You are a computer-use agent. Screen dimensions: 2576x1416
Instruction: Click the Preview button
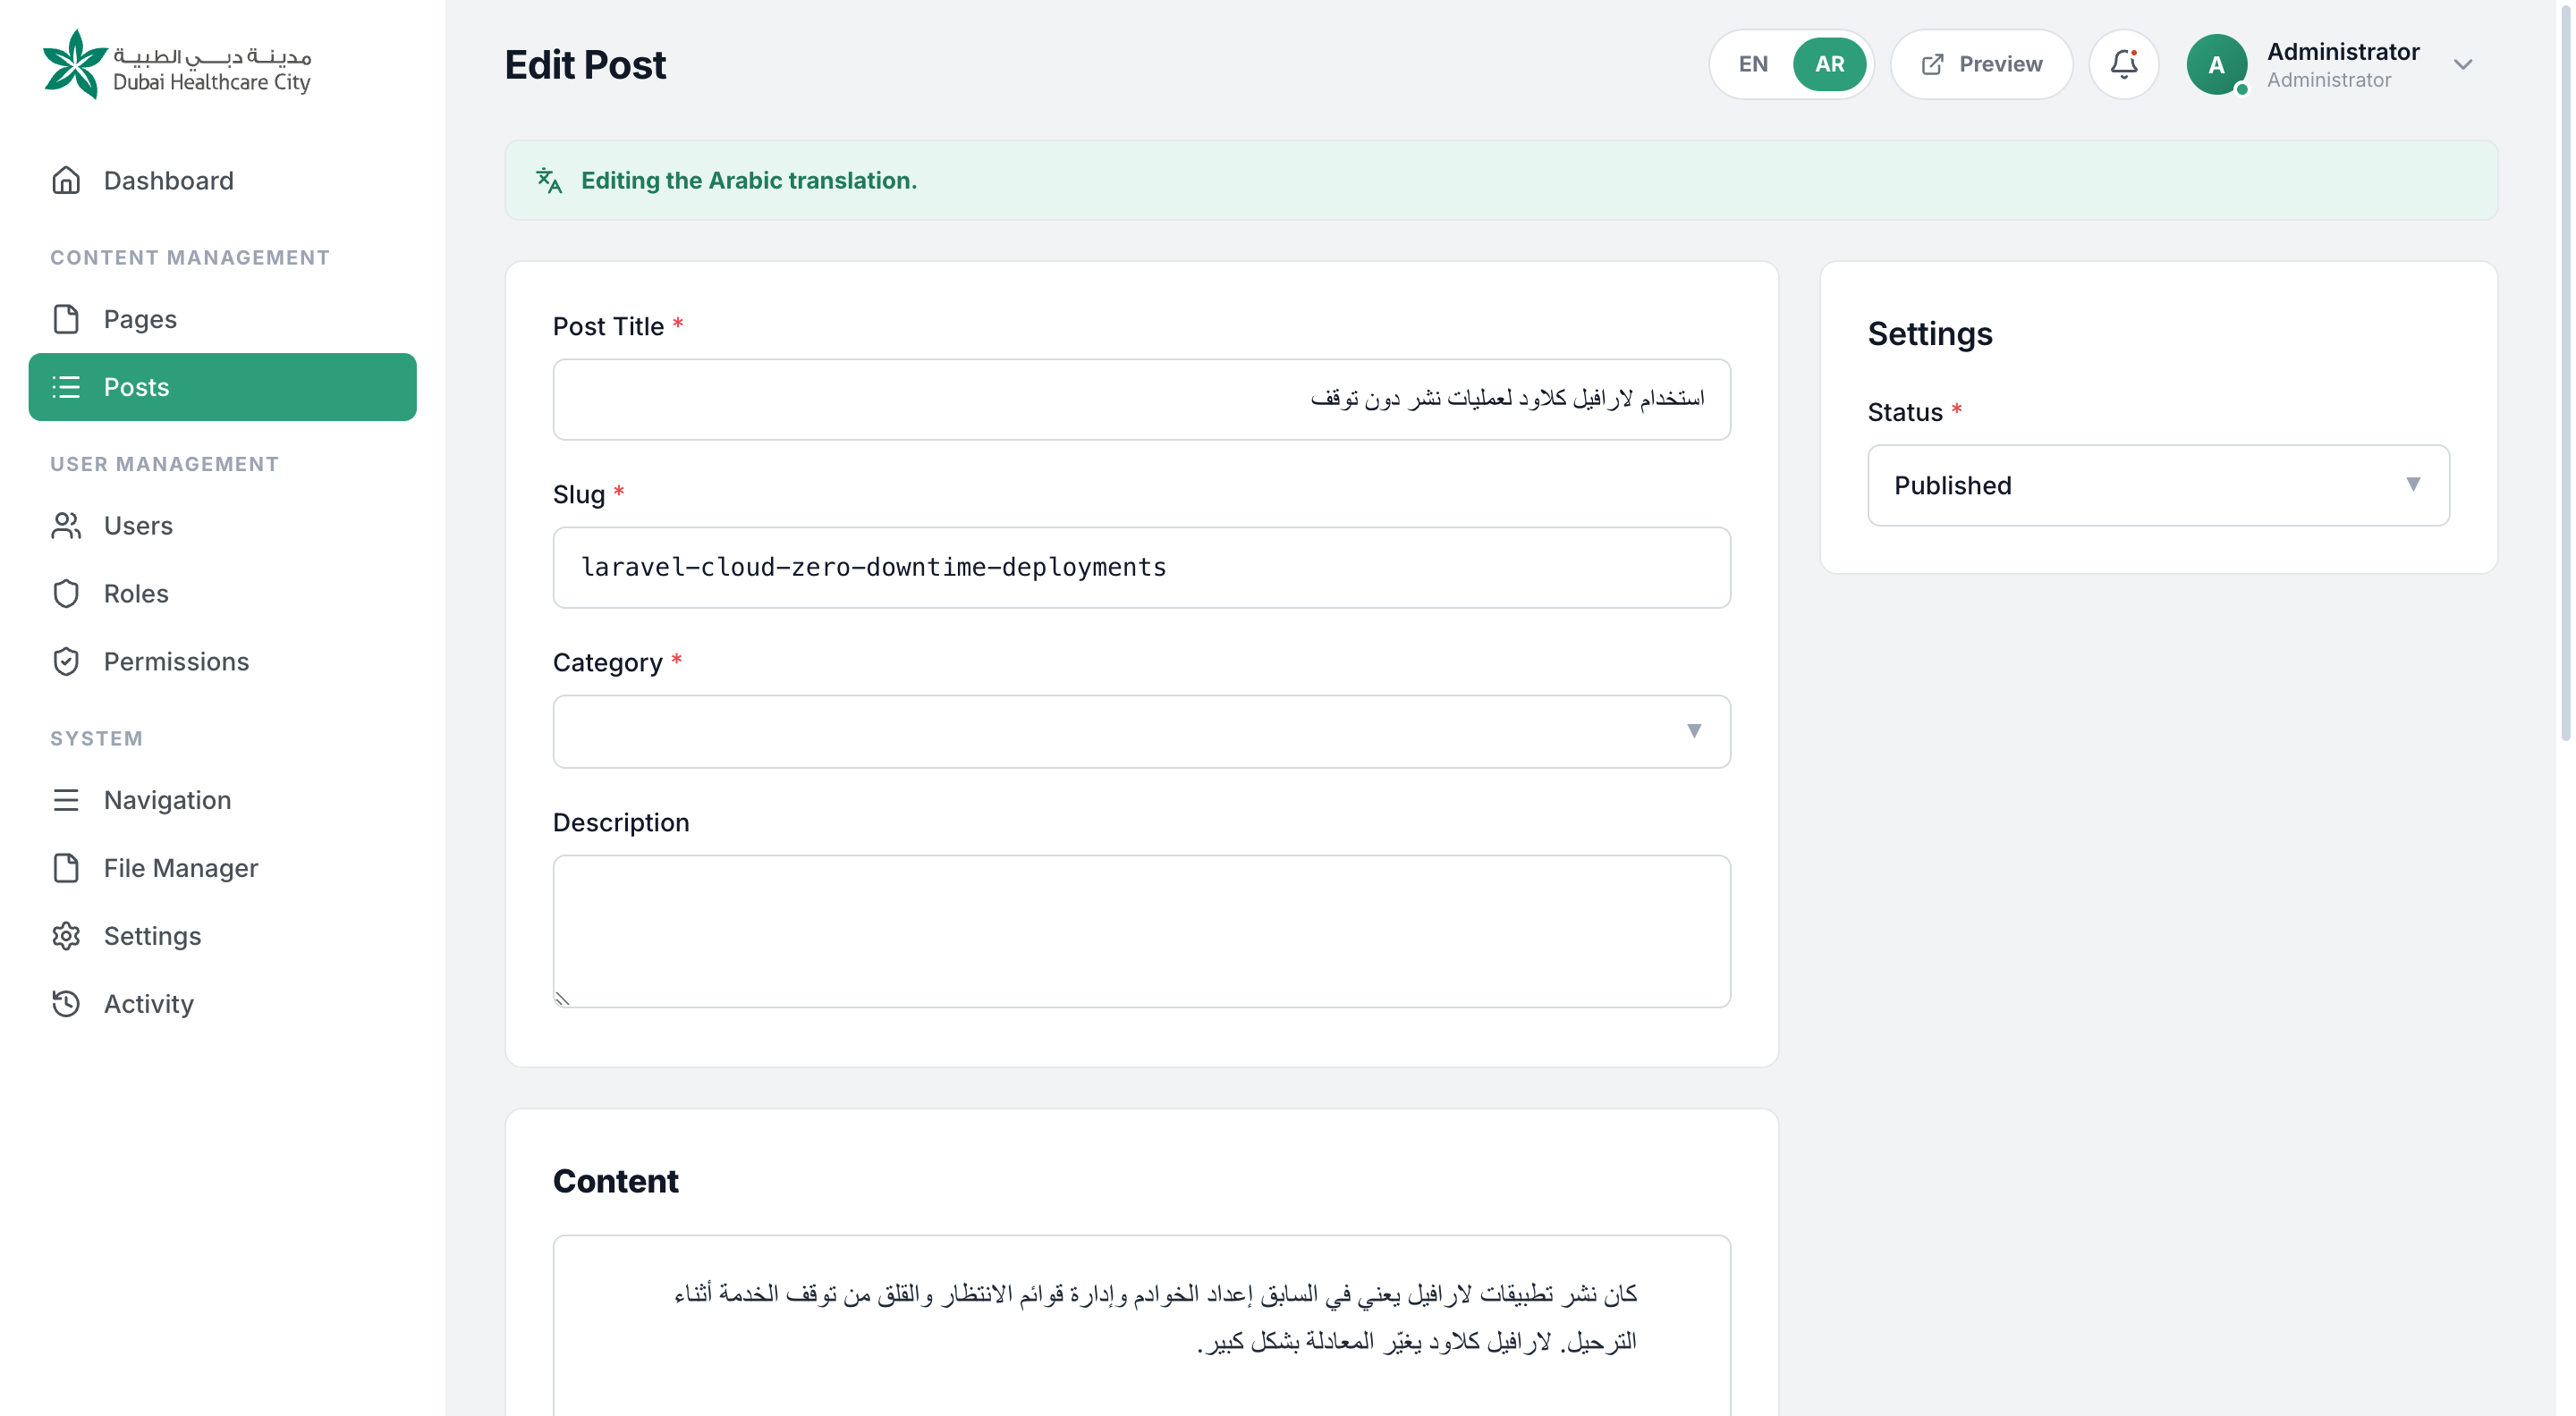pos(1981,64)
